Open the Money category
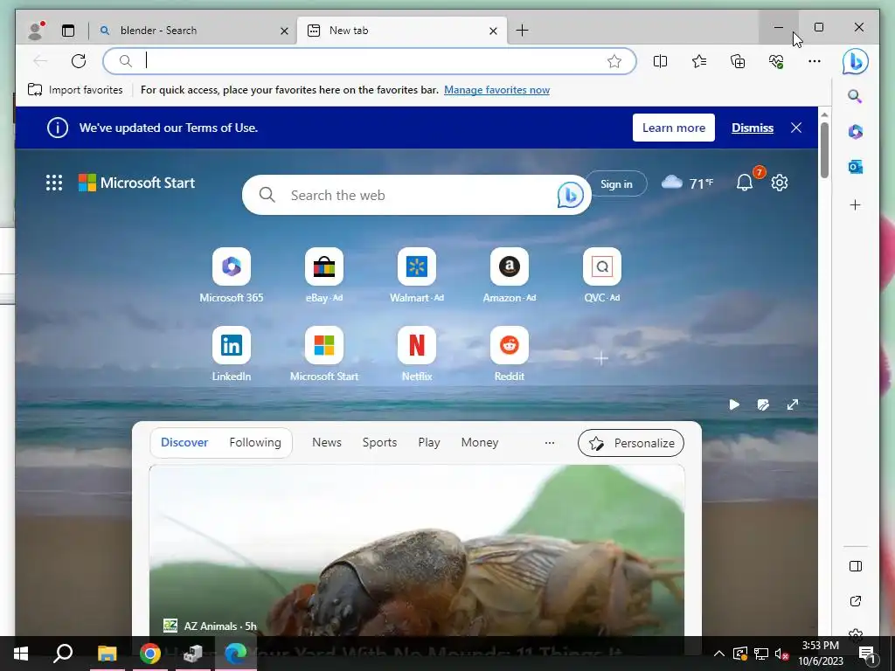Screen dimensions: 895x671 (480, 442)
